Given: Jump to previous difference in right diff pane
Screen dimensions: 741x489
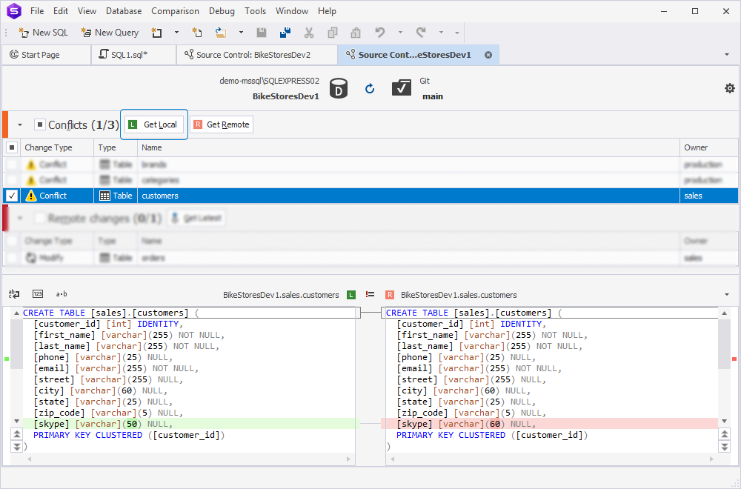Looking at the screenshot, I should (725, 434).
